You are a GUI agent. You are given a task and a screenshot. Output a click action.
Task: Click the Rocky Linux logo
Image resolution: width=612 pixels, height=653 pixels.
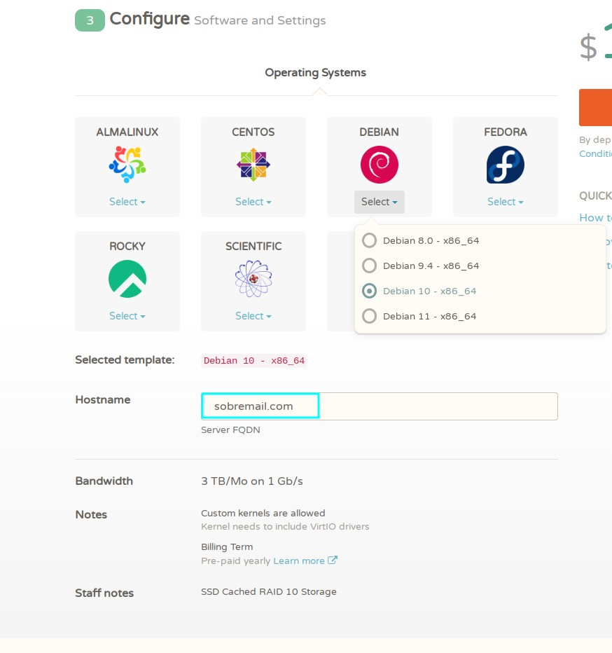(x=127, y=279)
